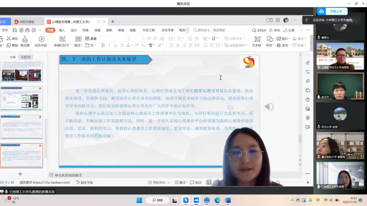Screen dimensions: 367x206
Task: Open the 排列 arrange dropdown
Action: 283,45
